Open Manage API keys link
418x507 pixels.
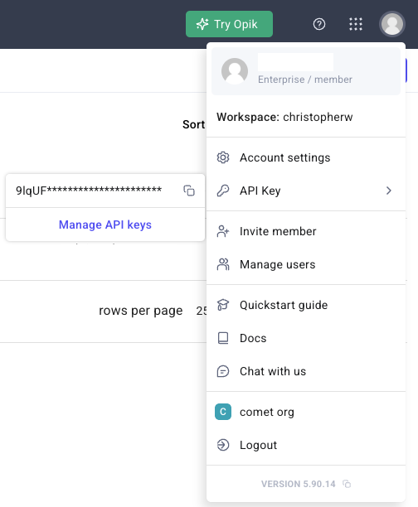[105, 225]
